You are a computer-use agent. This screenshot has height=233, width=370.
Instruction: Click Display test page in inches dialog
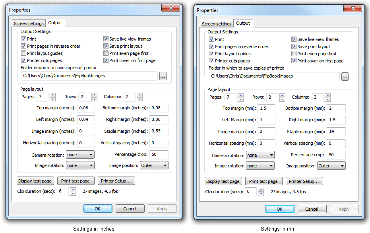(x=35, y=181)
